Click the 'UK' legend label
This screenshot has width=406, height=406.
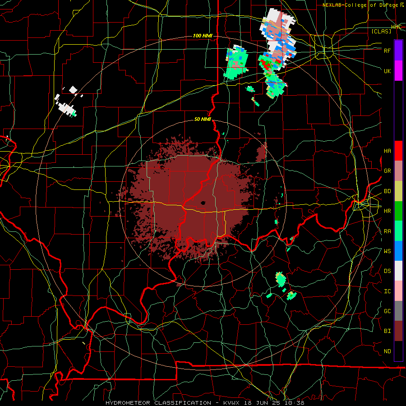pyautogui.click(x=387, y=71)
